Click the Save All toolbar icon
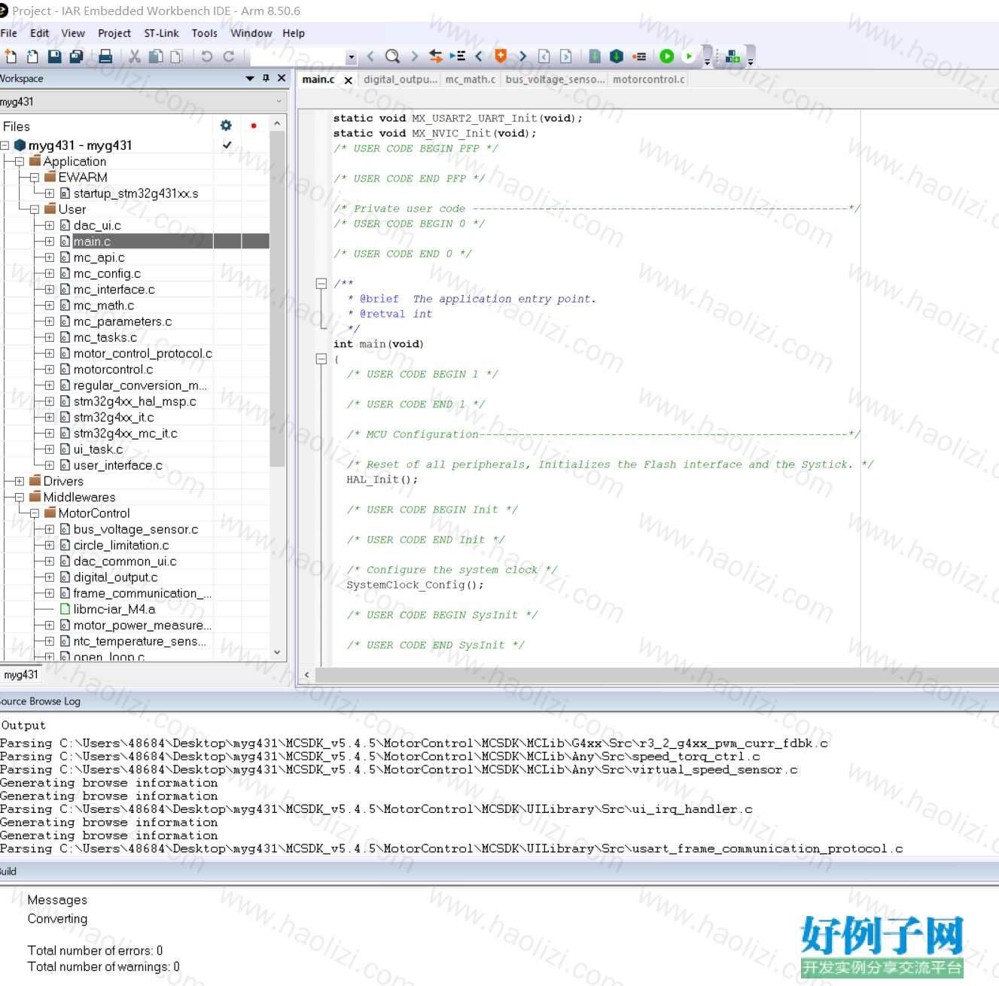 click(76, 56)
